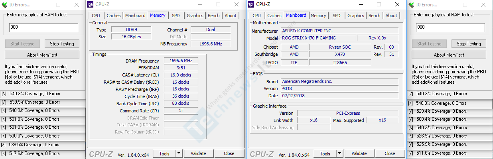The height and width of the screenshot is (159, 493).
Task: Switch to Caches tab in Mainboard window
Action: pyautogui.click(x=274, y=16)
